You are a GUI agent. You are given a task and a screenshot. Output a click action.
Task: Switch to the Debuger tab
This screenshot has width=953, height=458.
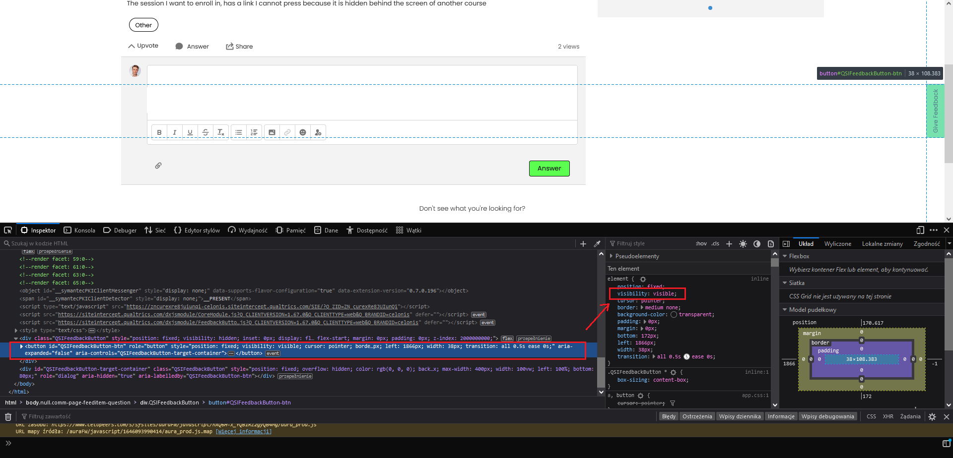coord(120,230)
